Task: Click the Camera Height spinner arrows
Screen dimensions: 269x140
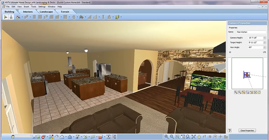Action: point(265,38)
